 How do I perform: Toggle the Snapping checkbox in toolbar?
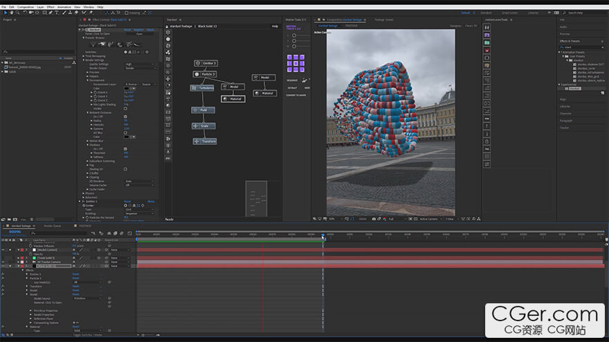(x=127, y=13)
